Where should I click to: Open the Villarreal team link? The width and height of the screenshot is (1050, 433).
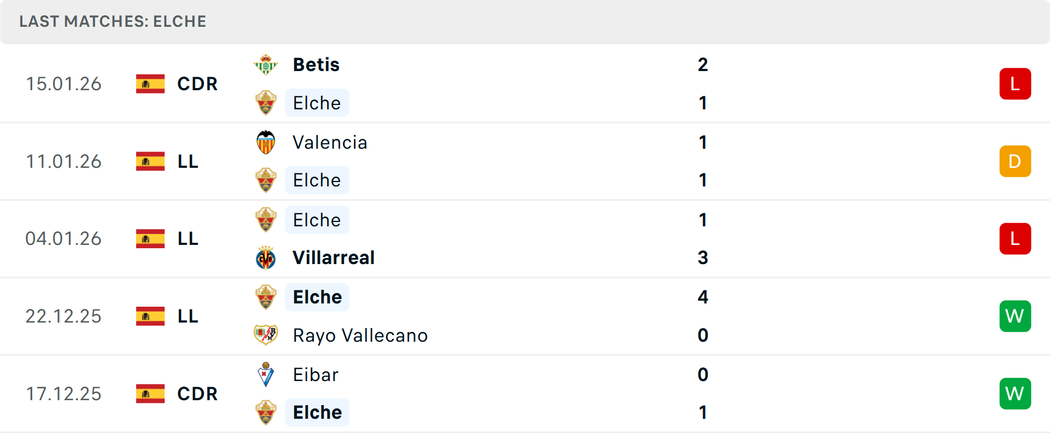pyautogui.click(x=334, y=258)
